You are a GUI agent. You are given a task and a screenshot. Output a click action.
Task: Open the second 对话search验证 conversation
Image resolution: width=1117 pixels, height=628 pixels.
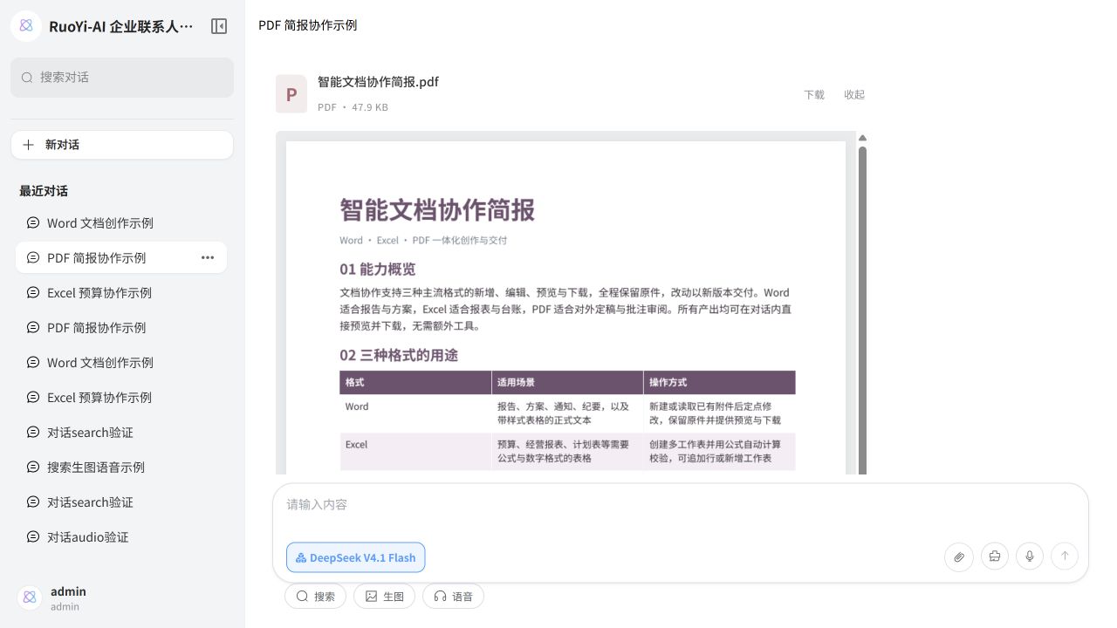(x=121, y=502)
